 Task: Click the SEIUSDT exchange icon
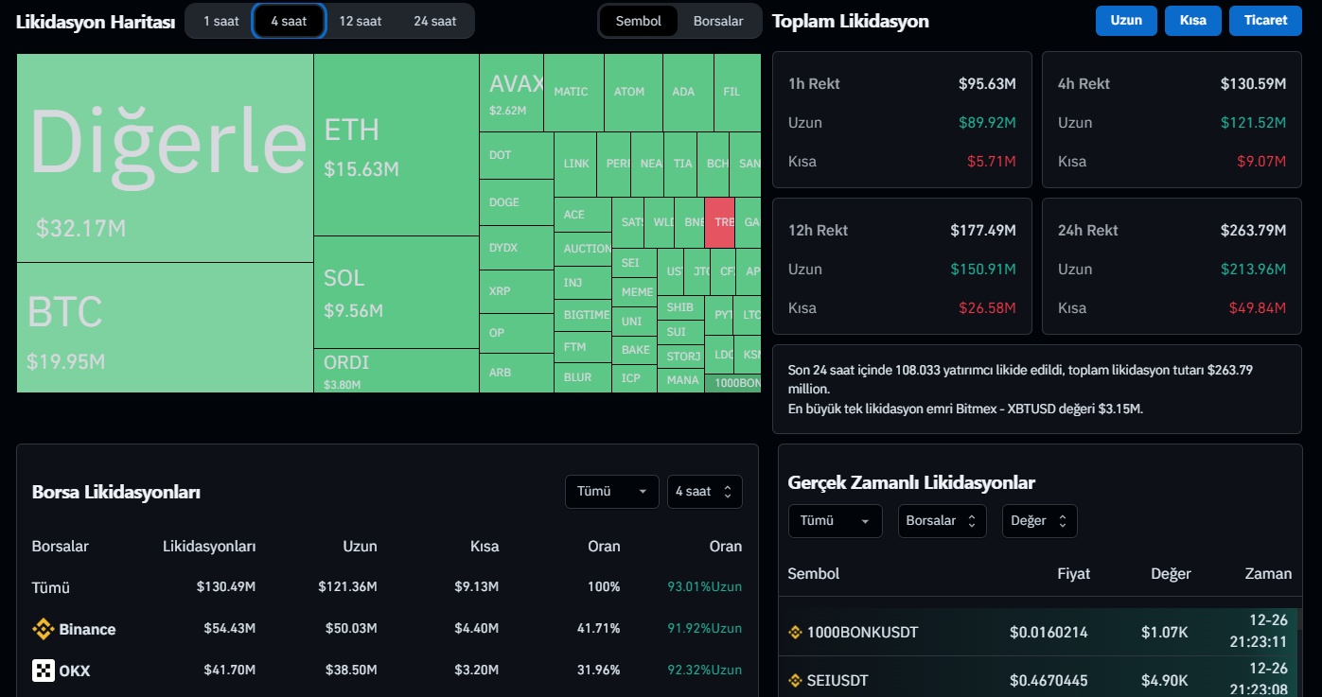click(795, 681)
